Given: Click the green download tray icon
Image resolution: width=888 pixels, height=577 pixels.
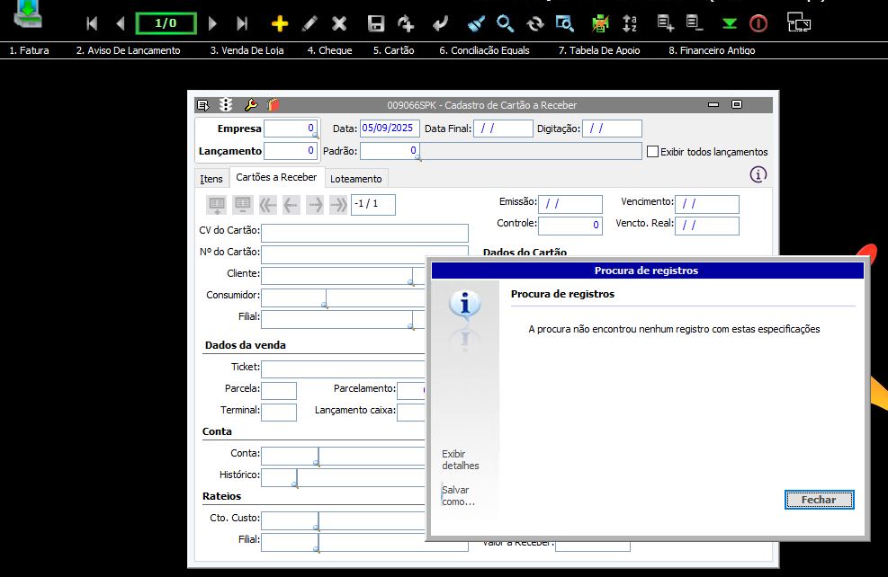Looking at the screenshot, I should coord(28,13).
